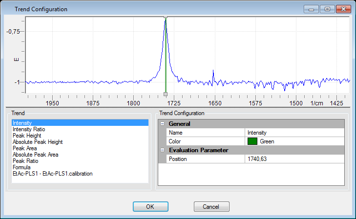Select Absolute Peak Height trend

(38, 142)
